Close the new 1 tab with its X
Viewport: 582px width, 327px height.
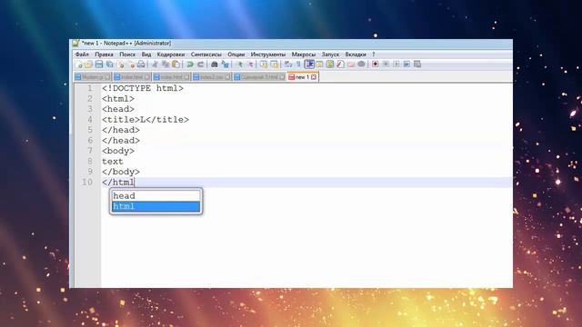pyautogui.click(x=314, y=77)
